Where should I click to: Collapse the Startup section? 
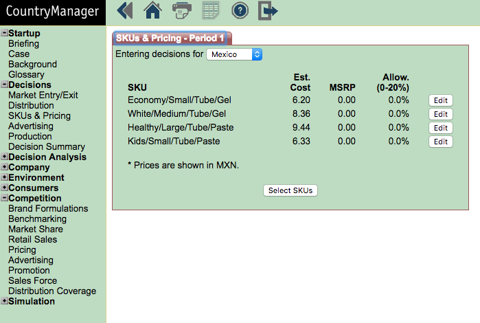point(4,33)
